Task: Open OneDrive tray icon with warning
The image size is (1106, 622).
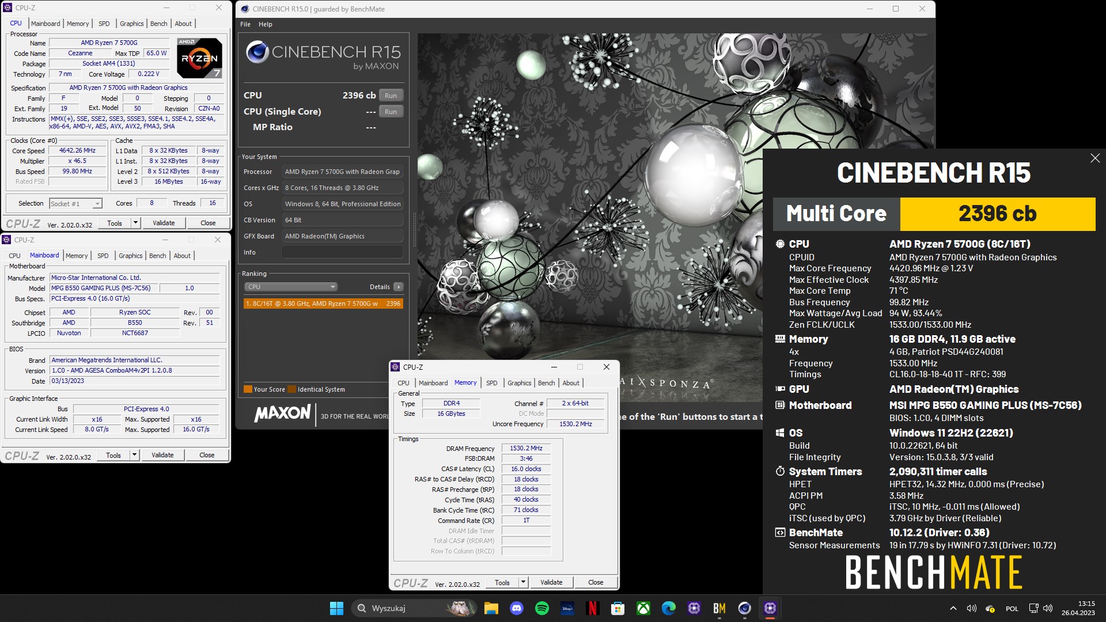Action: pyautogui.click(x=990, y=608)
